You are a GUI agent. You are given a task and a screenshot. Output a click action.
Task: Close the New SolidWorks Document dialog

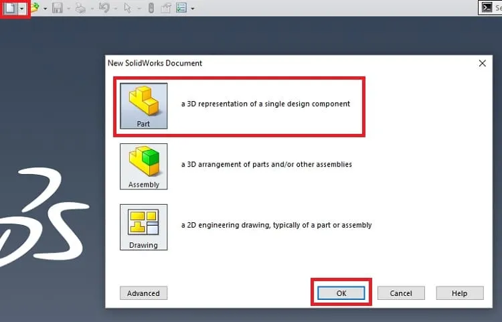coord(483,64)
